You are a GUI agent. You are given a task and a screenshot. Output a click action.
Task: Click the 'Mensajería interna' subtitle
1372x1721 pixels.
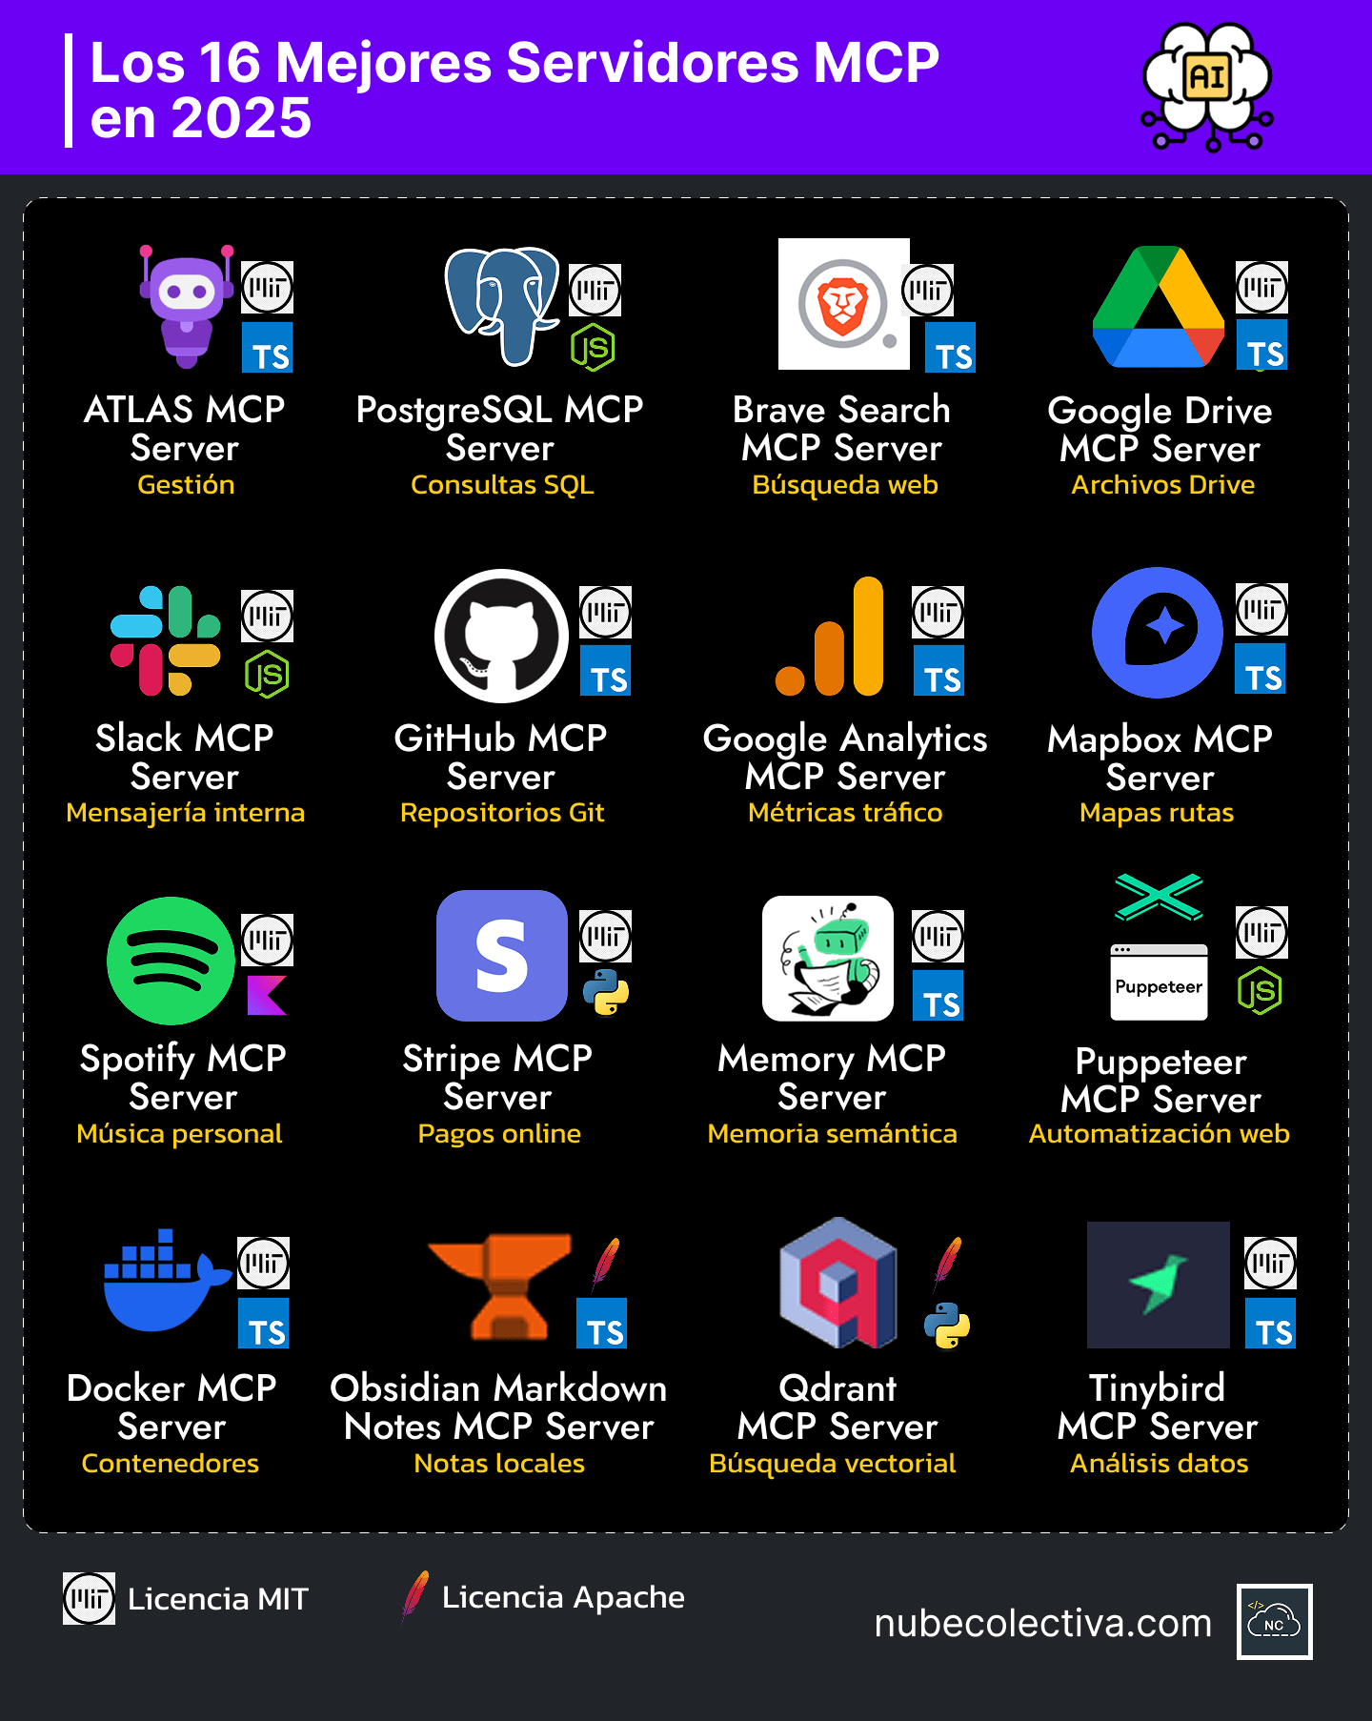[x=186, y=813]
